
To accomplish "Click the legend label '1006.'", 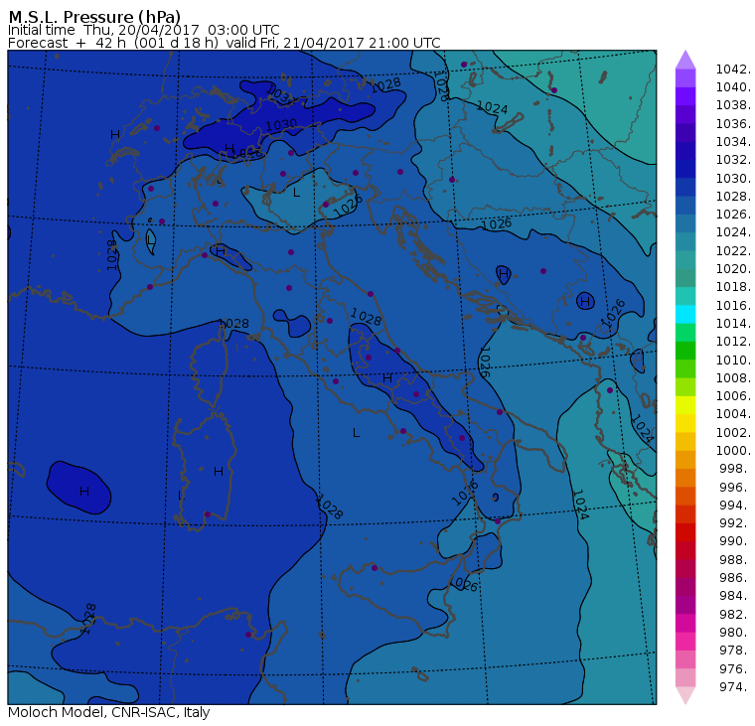I will pos(733,395).
